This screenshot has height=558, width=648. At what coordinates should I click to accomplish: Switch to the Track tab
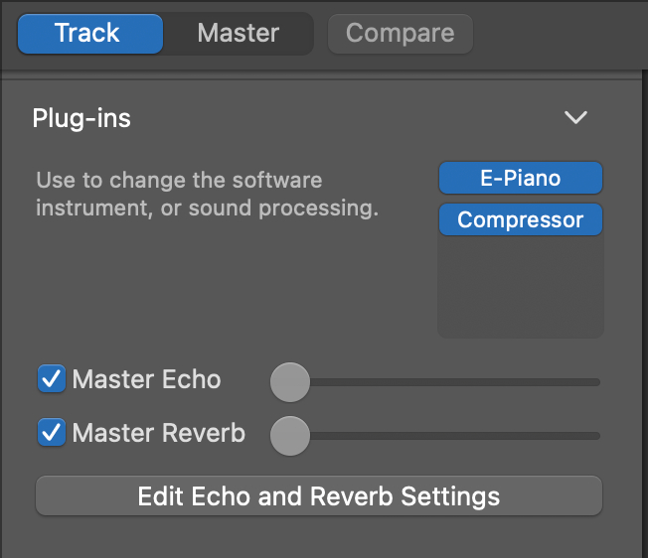[x=90, y=34]
